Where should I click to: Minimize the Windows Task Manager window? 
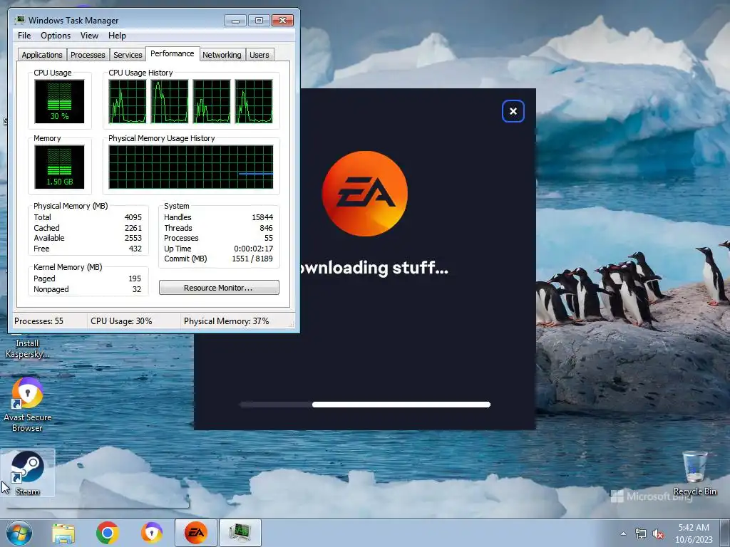point(235,21)
